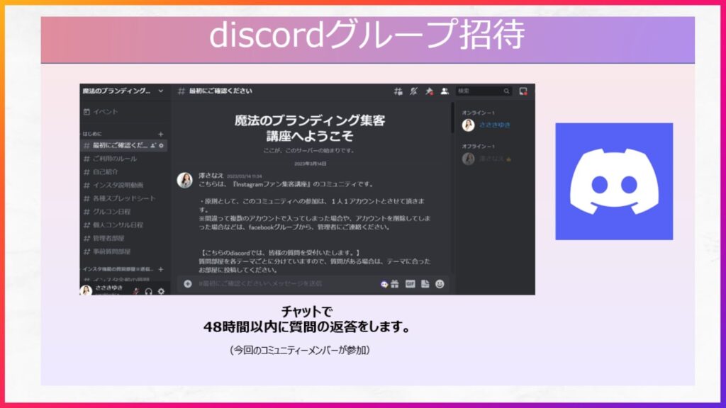Click the 魔法のブランディング集客 welcome heading
726x408 pixels.
pos(310,128)
